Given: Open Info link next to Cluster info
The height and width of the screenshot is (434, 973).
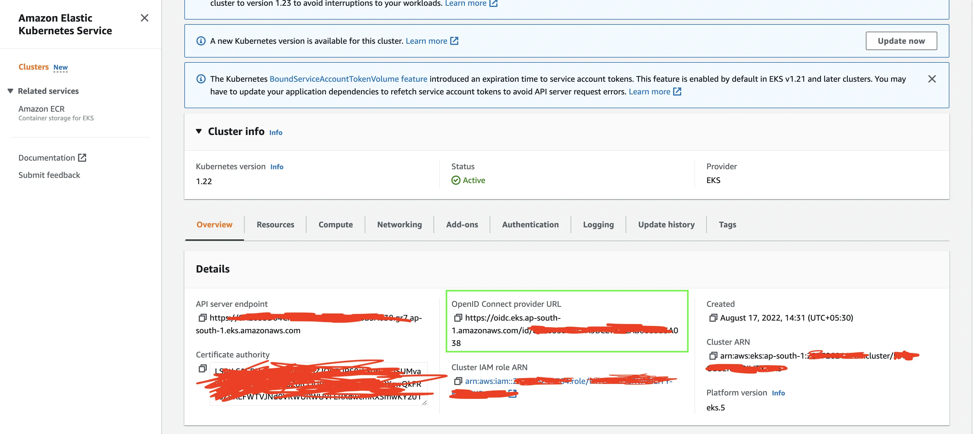Looking at the screenshot, I should (276, 132).
